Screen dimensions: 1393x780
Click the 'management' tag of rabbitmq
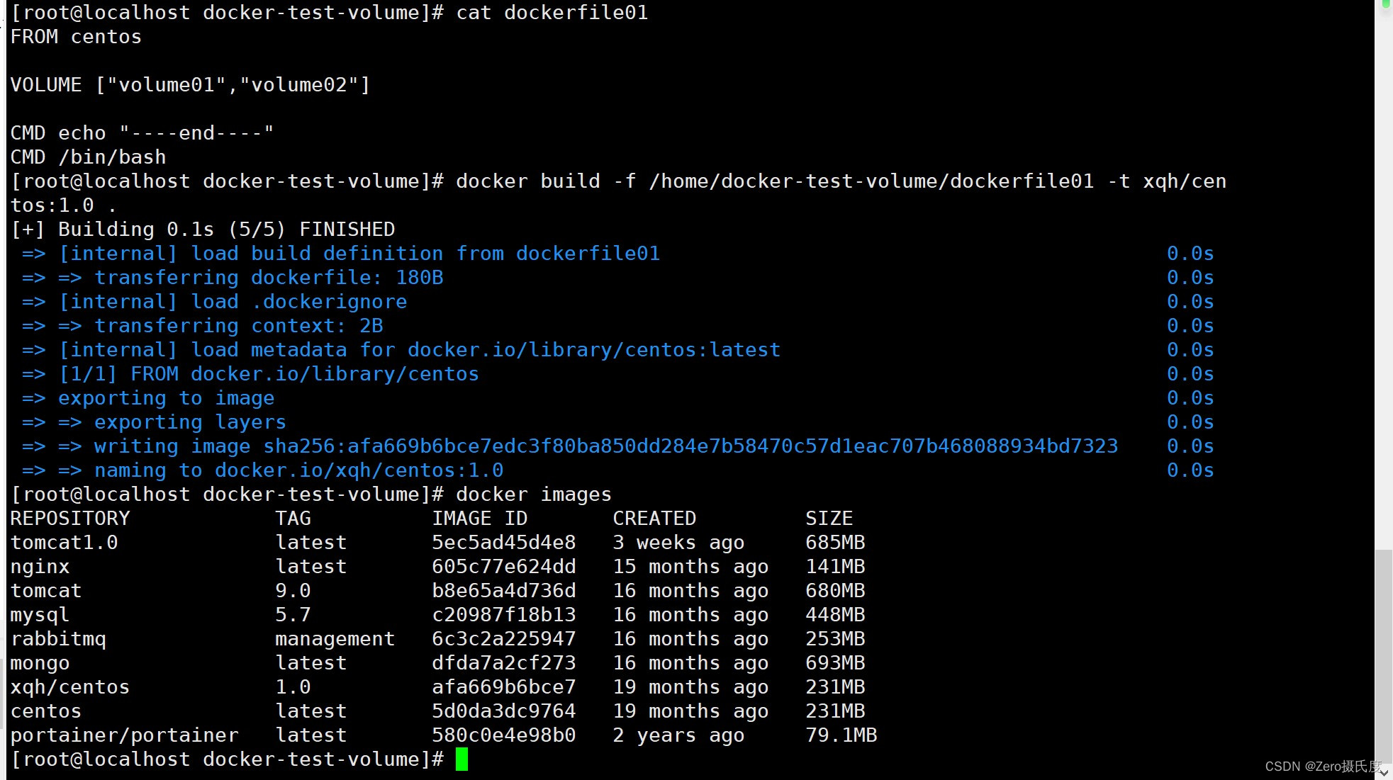coord(335,639)
